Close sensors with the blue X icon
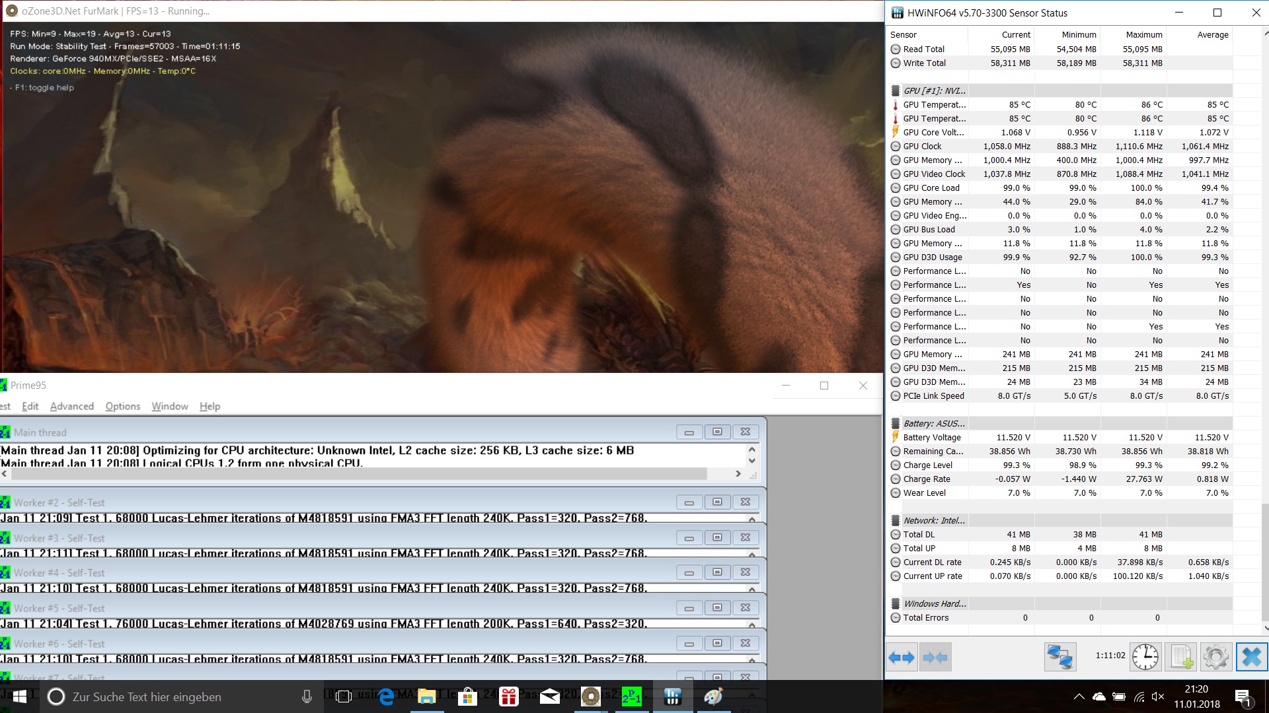This screenshot has width=1269, height=713. click(1251, 658)
